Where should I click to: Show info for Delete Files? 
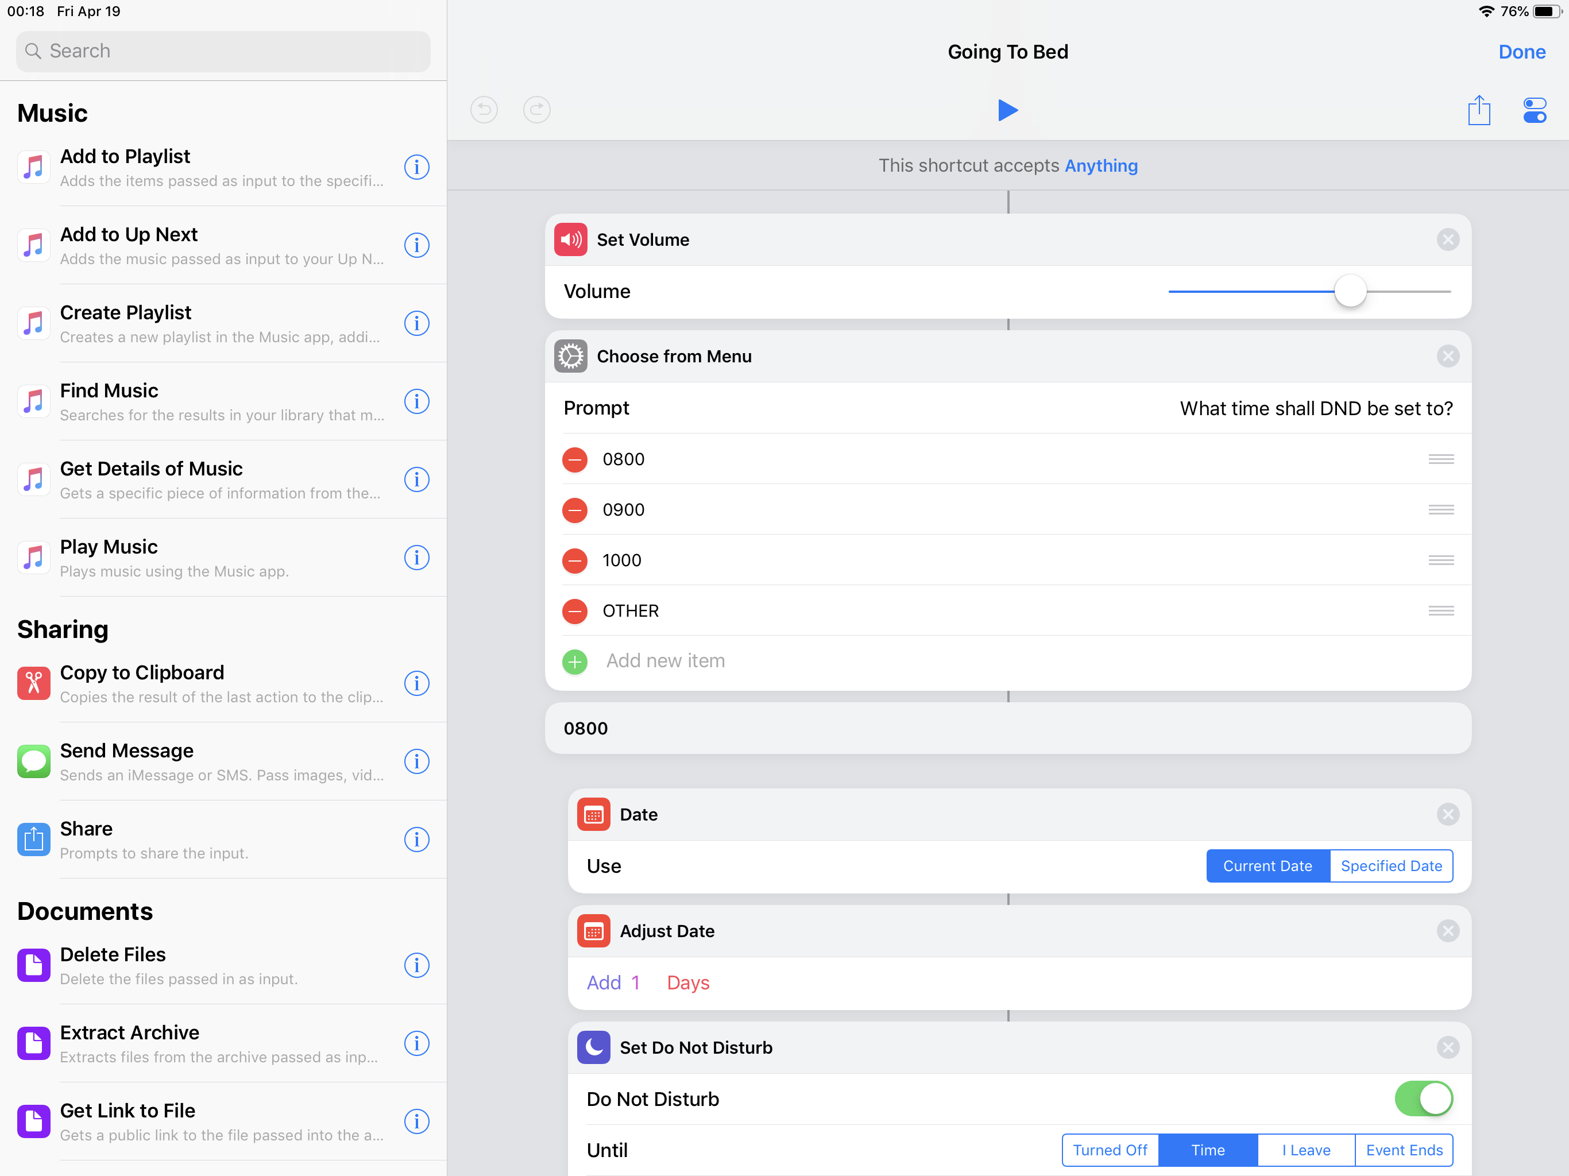click(x=416, y=965)
